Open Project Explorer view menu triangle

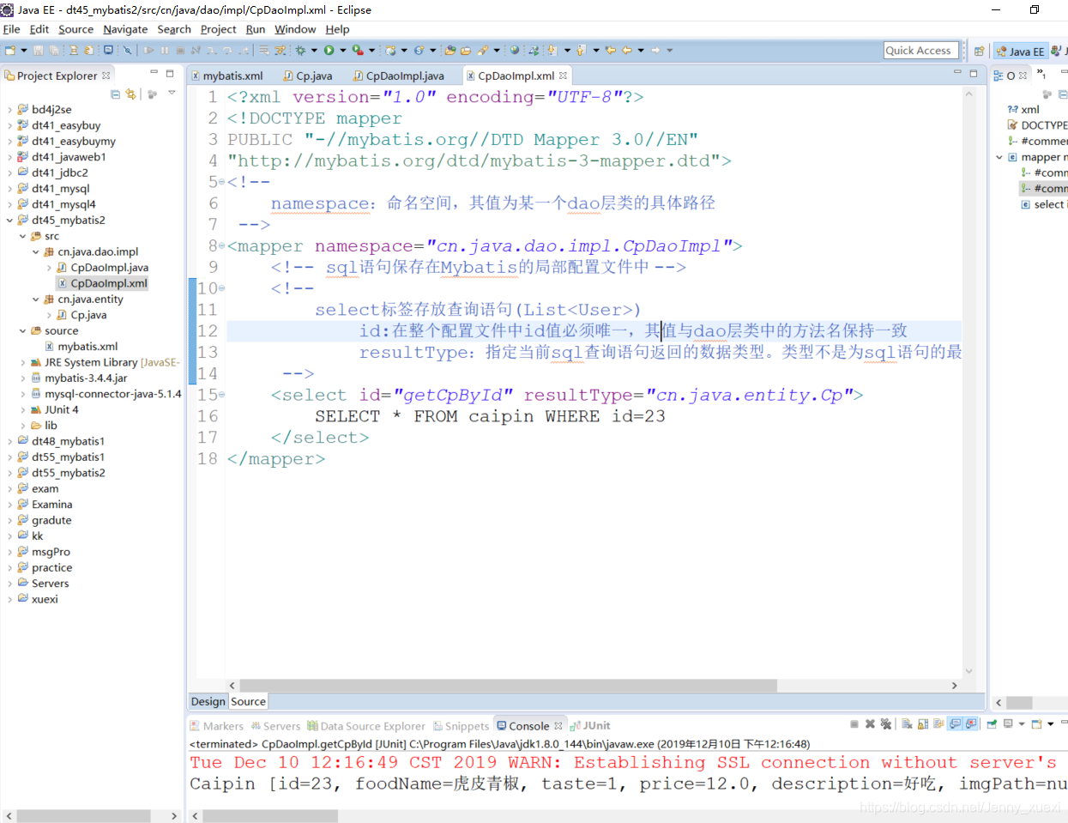(x=172, y=94)
